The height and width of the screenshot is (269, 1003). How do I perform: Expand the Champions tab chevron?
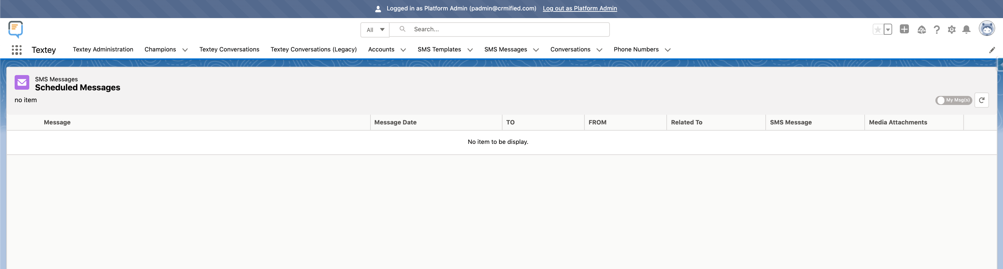pyautogui.click(x=185, y=50)
